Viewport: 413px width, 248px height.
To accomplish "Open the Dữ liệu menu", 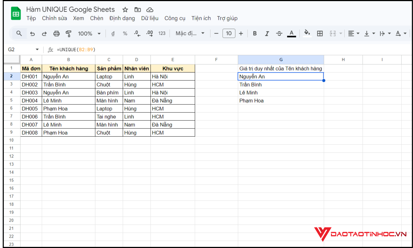I will coord(150,18).
